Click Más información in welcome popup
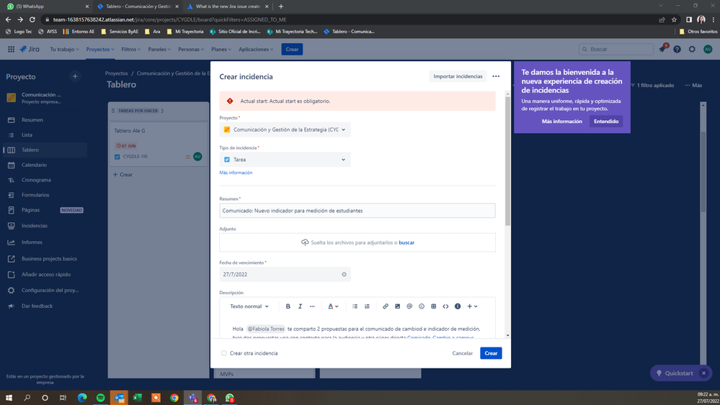 click(561, 122)
